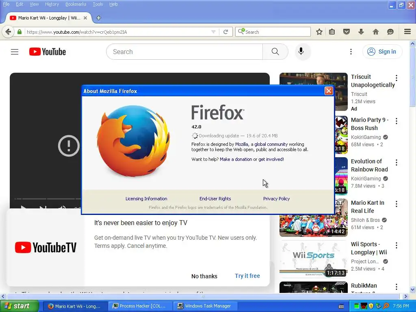Click the get involved! link

[x=271, y=159]
